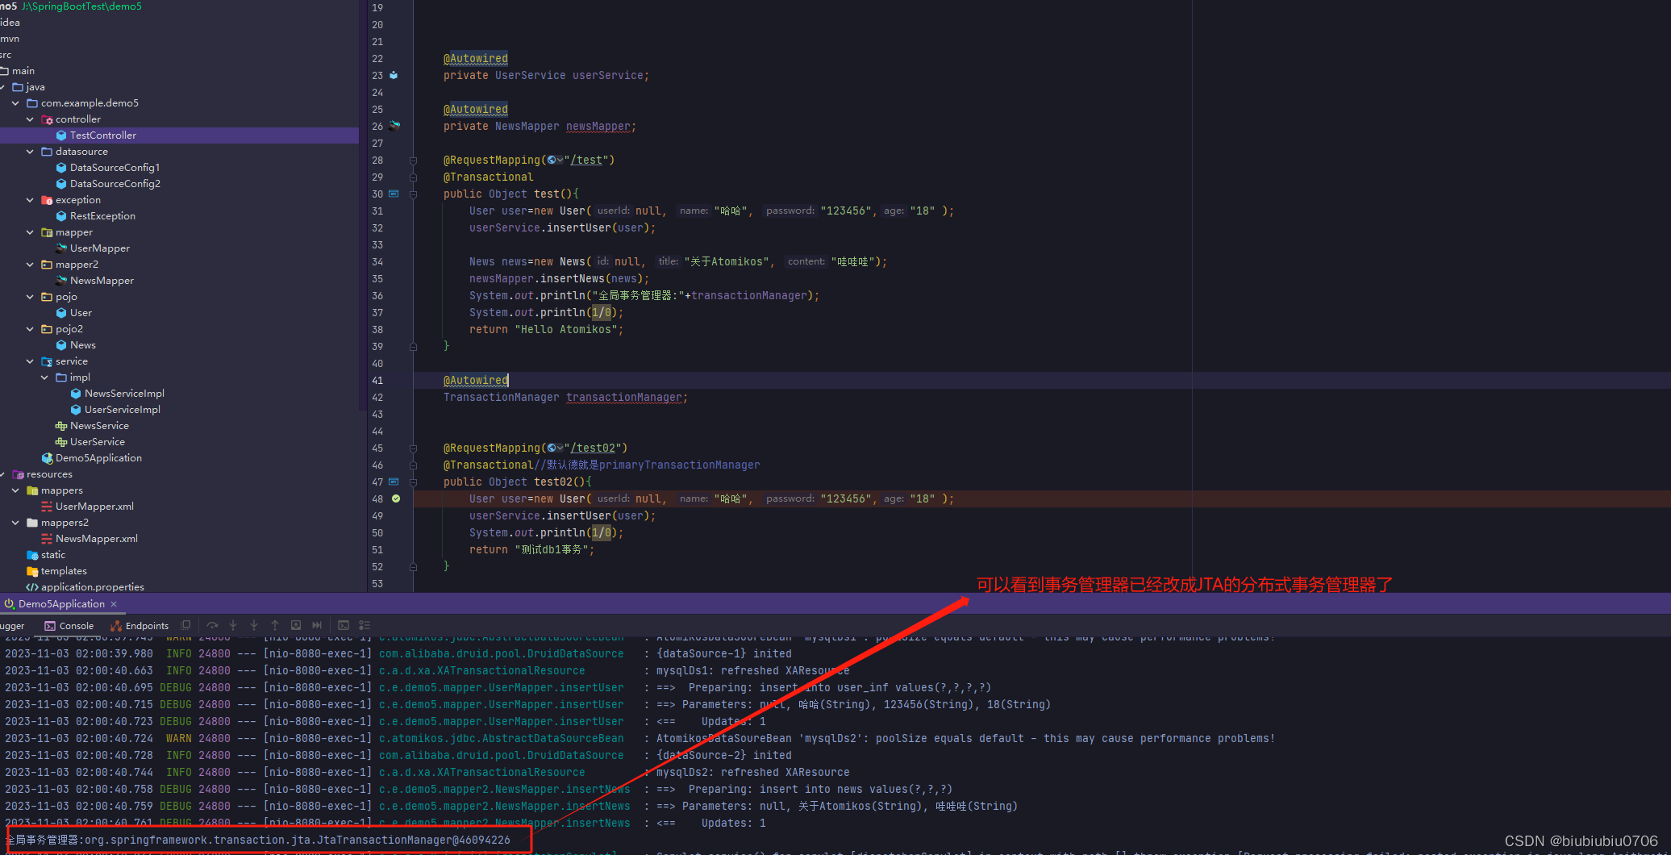The image size is (1671, 855).
Task: Collapse the code fold marker at line 47
Action: pyautogui.click(x=413, y=482)
